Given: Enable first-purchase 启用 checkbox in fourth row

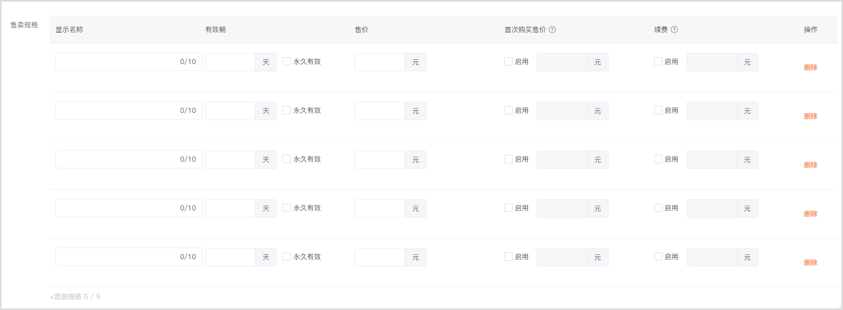Looking at the screenshot, I should (x=508, y=208).
